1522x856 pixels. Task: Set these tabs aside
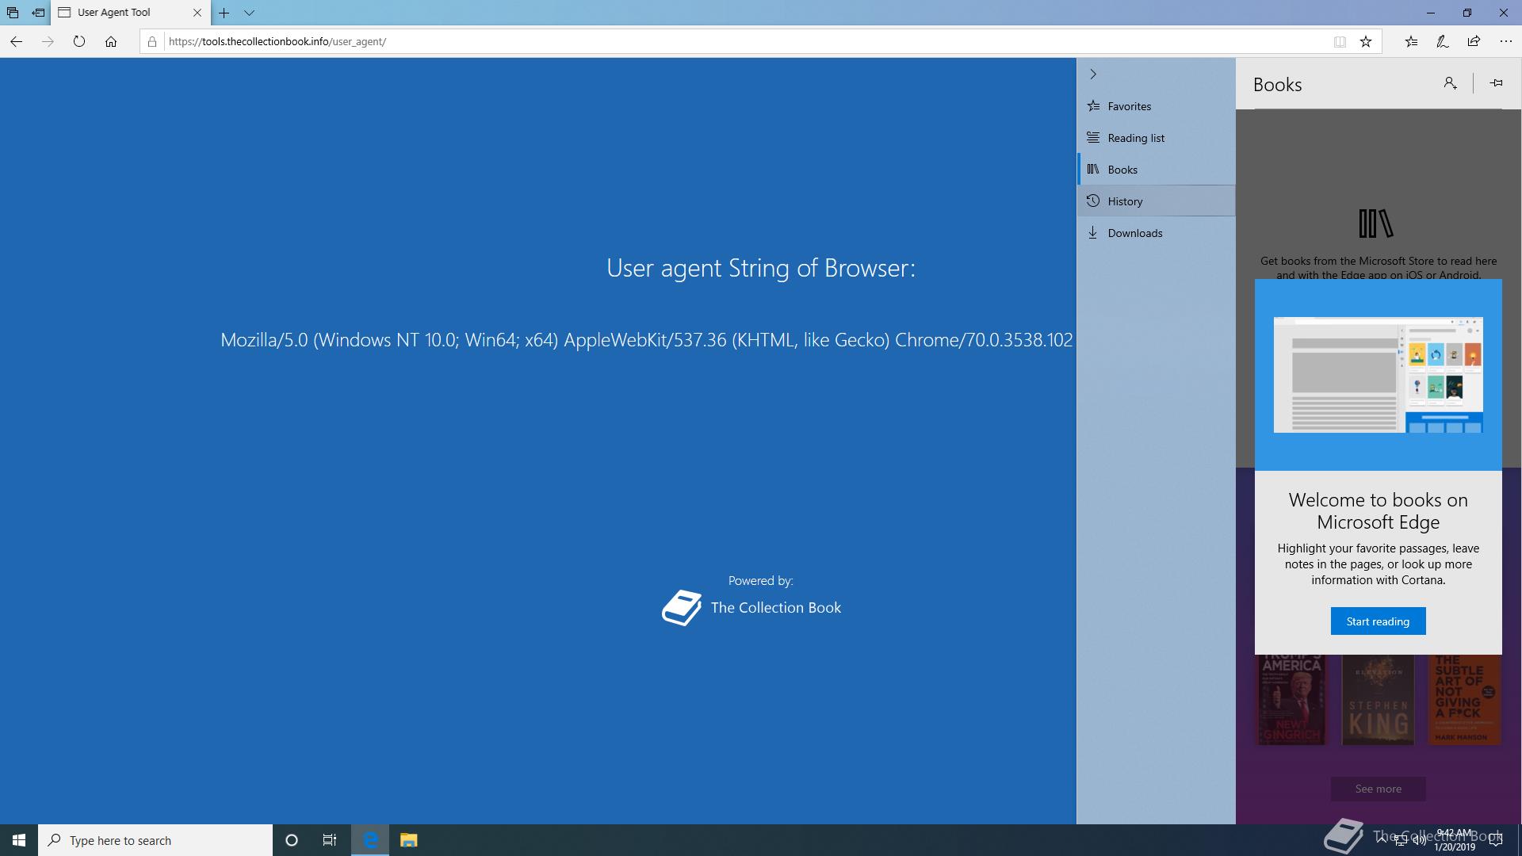tap(38, 13)
